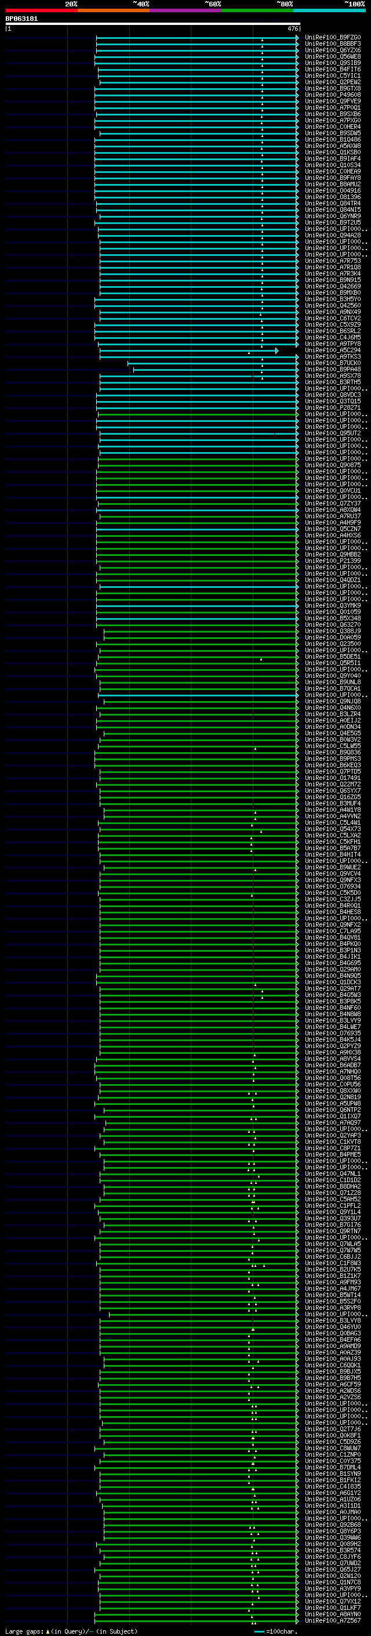Click the cyan ~100% identity legend segment
Viewport: 371px width, 1636px height.
coord(329,10)
